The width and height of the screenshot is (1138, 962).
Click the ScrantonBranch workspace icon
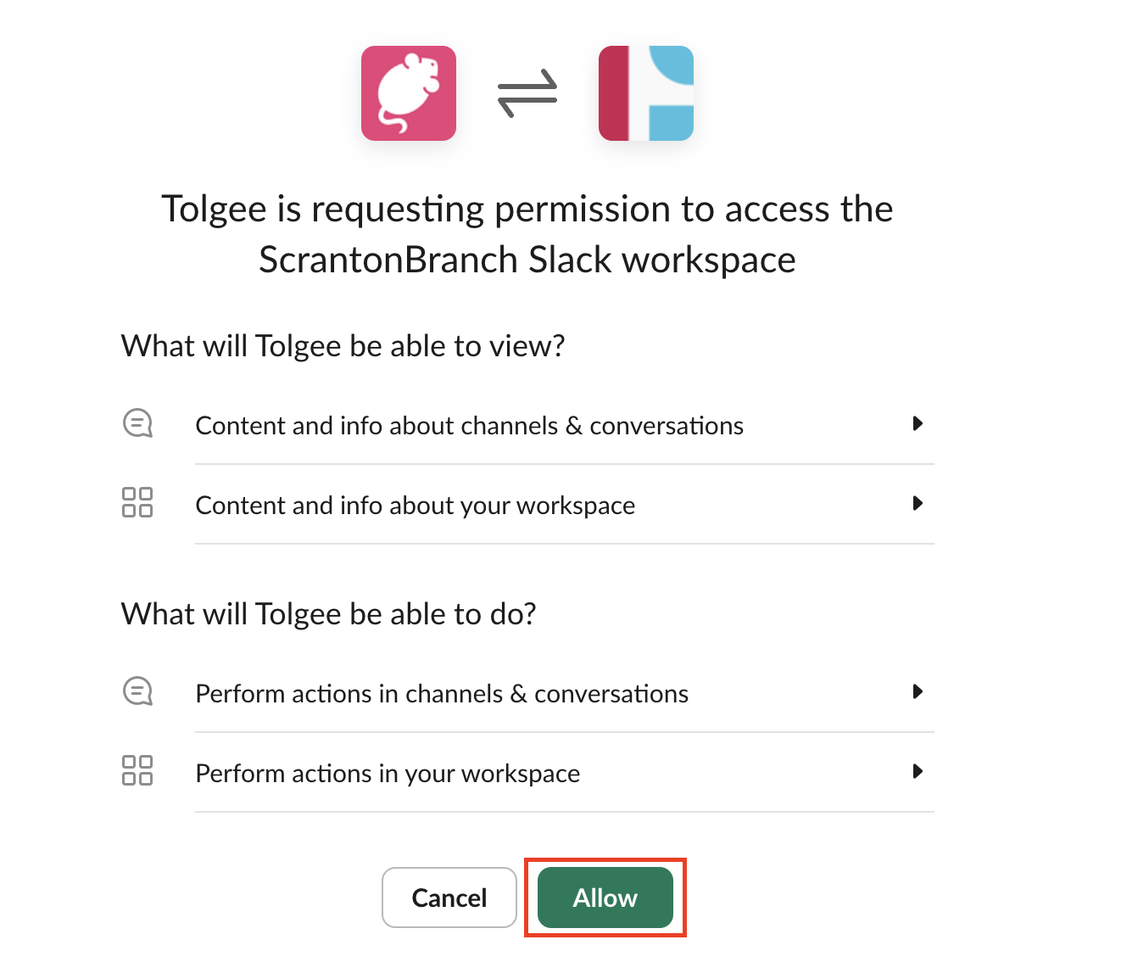click(646, 93)
